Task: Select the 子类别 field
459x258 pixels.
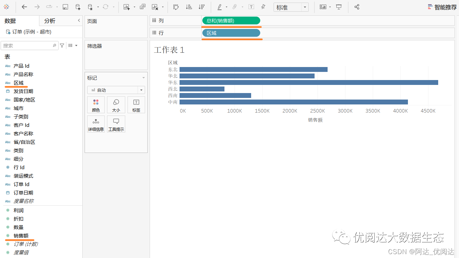Action: point(21,116)
